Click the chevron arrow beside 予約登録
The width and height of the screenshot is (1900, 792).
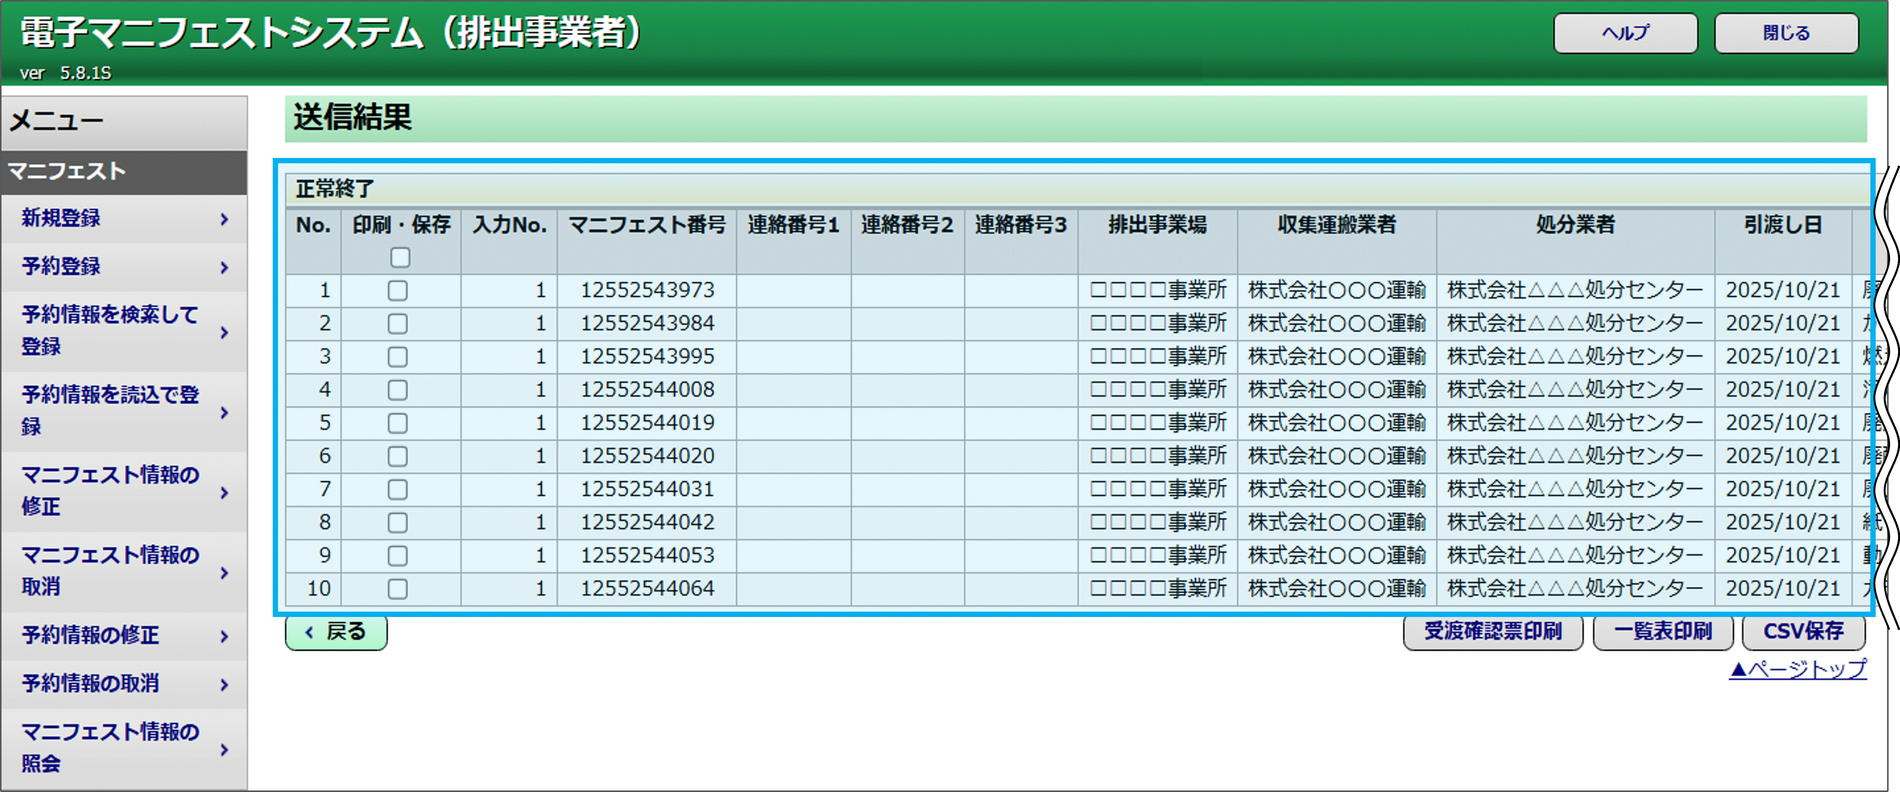tap(224, 267)
